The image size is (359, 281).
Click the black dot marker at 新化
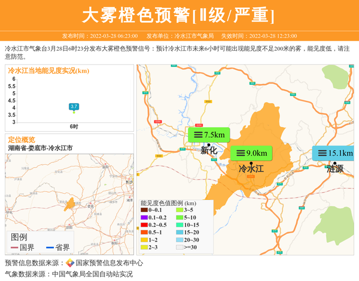point(209,145)
